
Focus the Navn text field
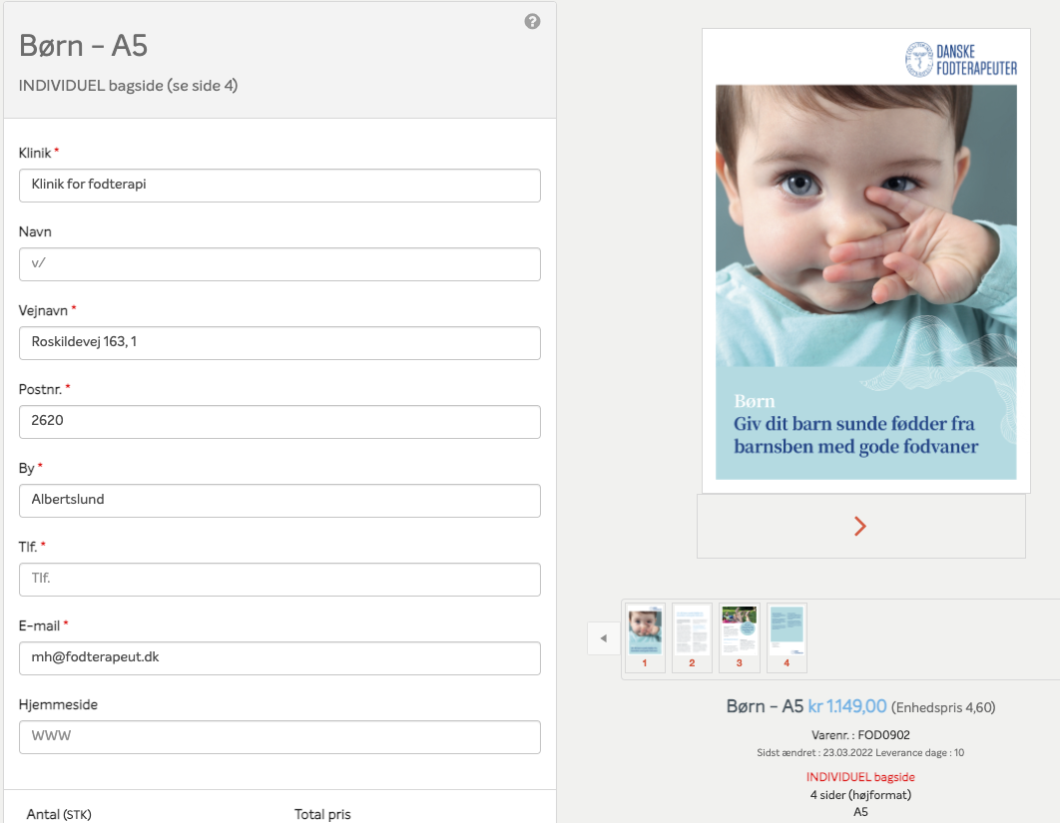[x=279, y=264]
